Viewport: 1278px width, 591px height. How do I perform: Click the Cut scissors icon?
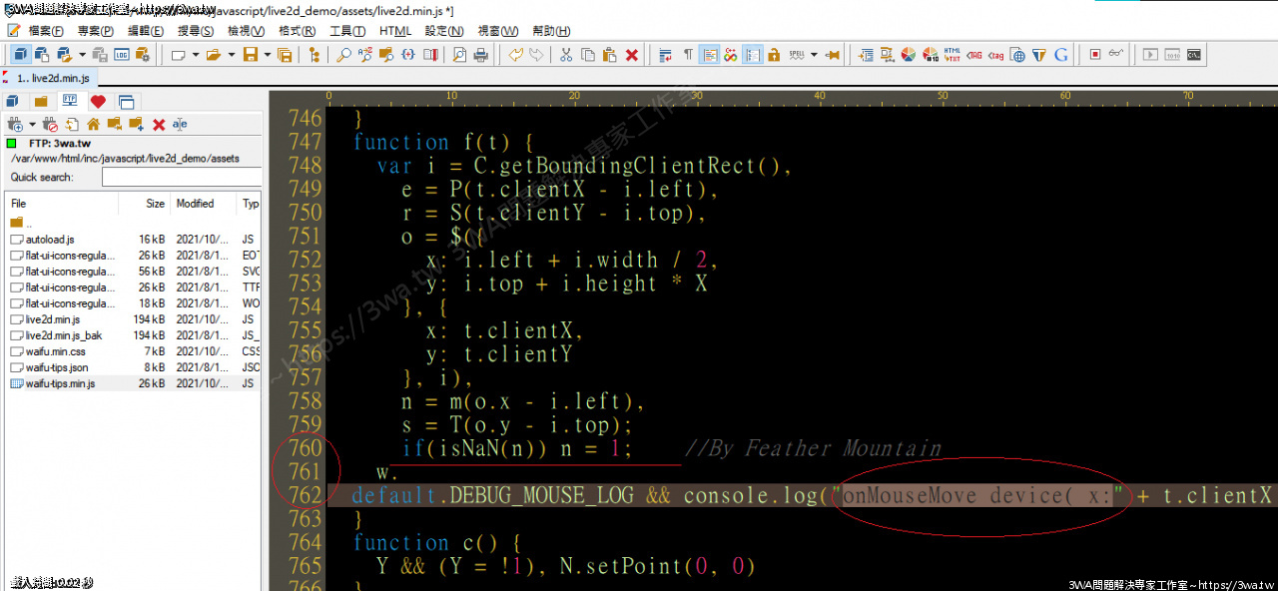click(x=566, y=55)
